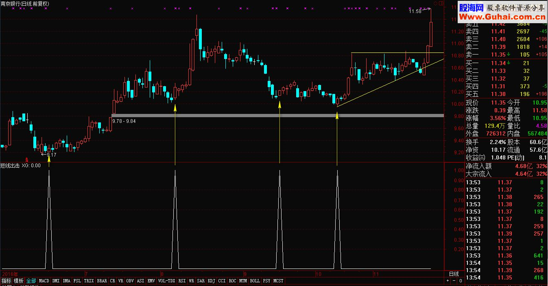Click the 现价 value 11.35
The height and width of the screenshot is (286, 548).
click(498, 103)
